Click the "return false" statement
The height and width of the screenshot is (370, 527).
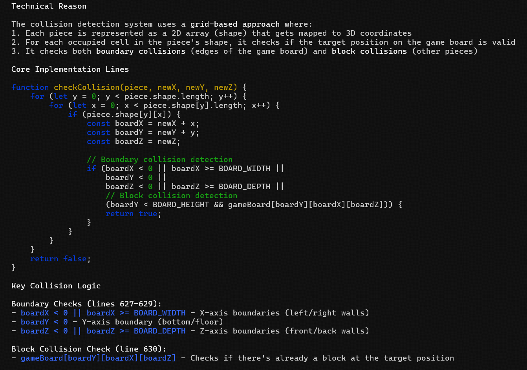tap(60, 259)
